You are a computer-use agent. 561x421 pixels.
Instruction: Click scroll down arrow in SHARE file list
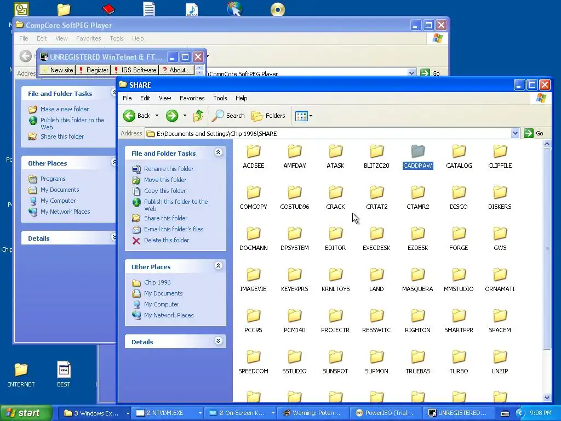pyautogui.click(x=547, y=397)
